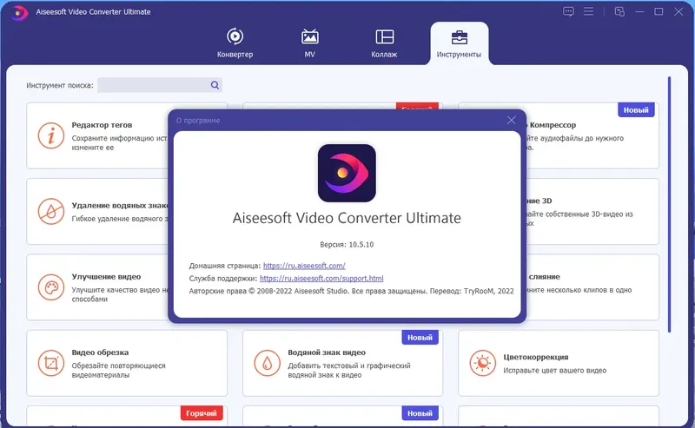The image size is (695, 428).
Task: Click the search magnifier icon
Action: tap(215, 85)
